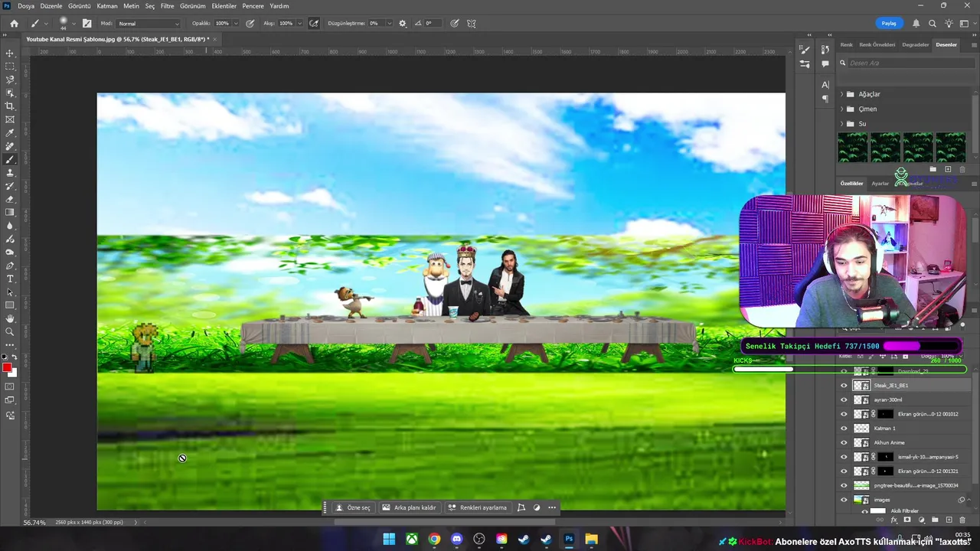Select the Eyedropper tool
980x551 pixels.
pyautogui.click(x=10, y=133)
